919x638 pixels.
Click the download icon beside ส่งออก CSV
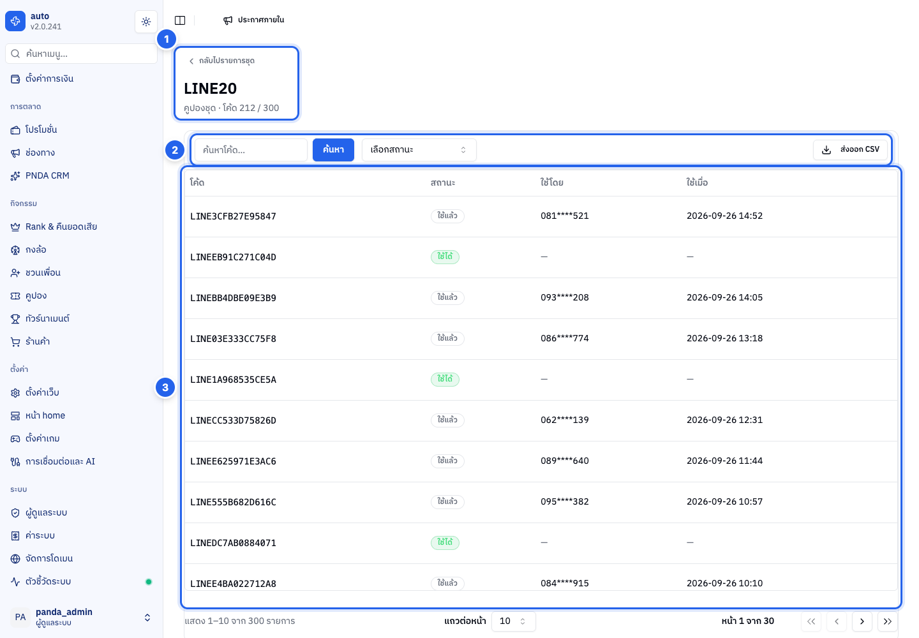(826, 150)
